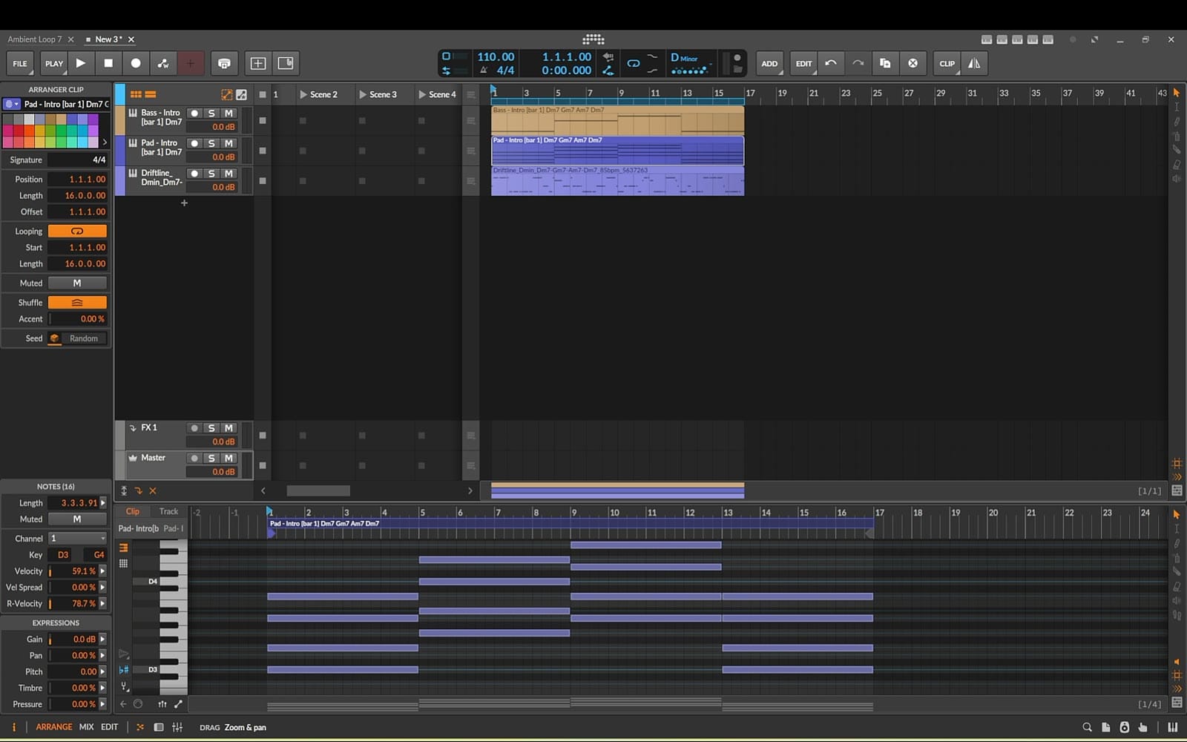The width and height of the screenshot is (1187, 742).
Task: Solo the Master track
Action: 211,459
